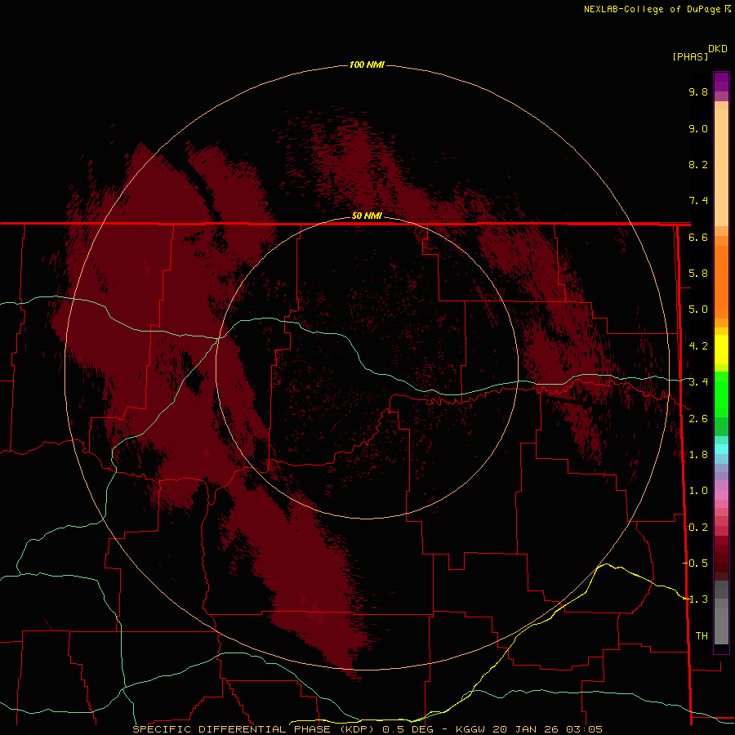Click the orange segment of color bar
The width and height of the screenshot is (735, 735).
pyautogui.click(x=721, y=281)
